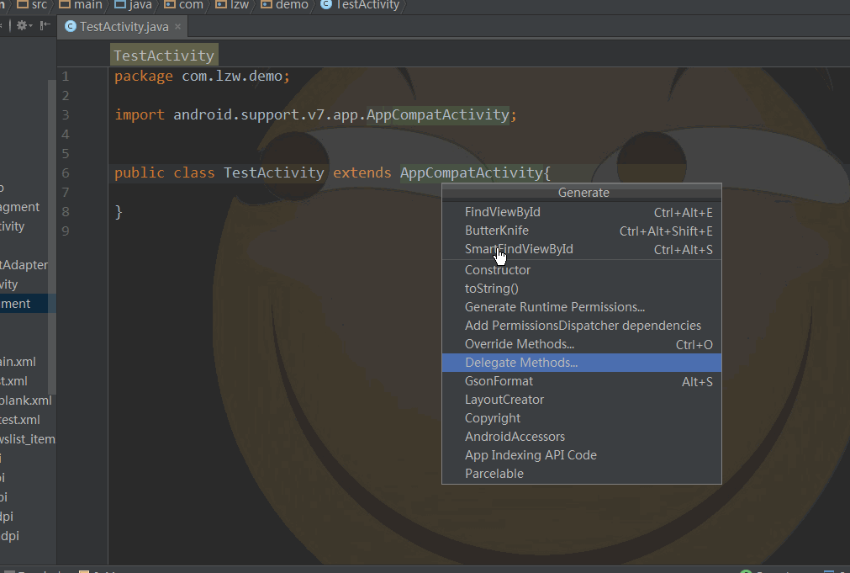Click line number 1 in the gutter

coord(65,77)
